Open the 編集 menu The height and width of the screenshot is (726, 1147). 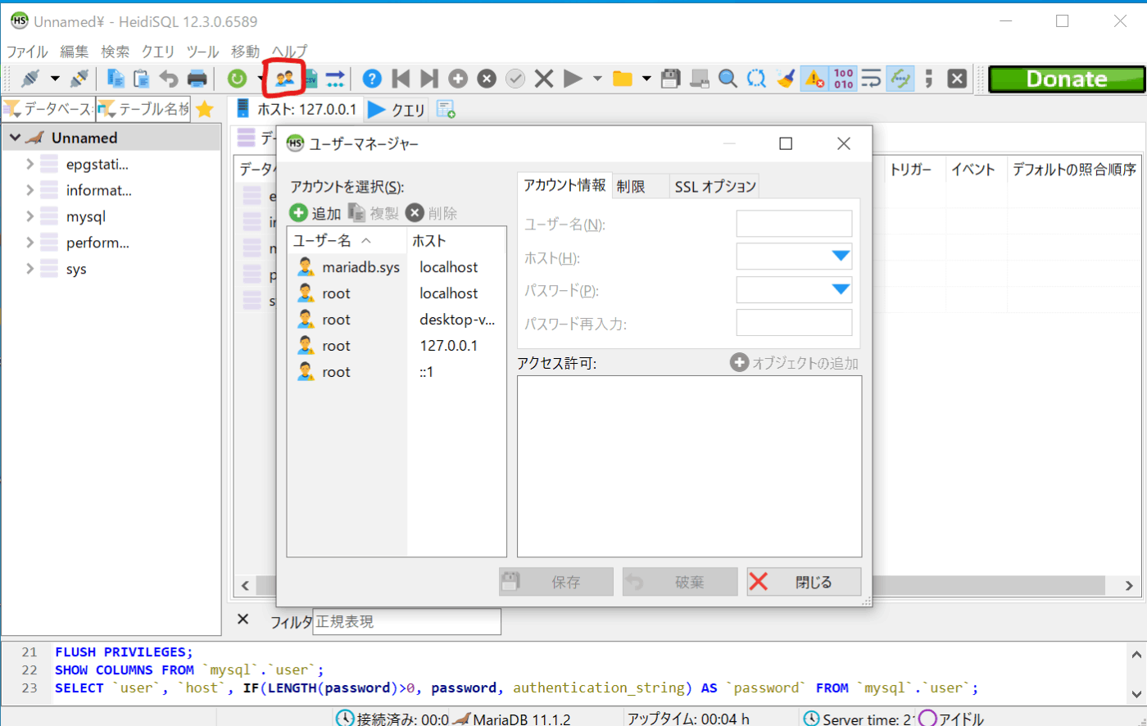click(x=75, y=51)
